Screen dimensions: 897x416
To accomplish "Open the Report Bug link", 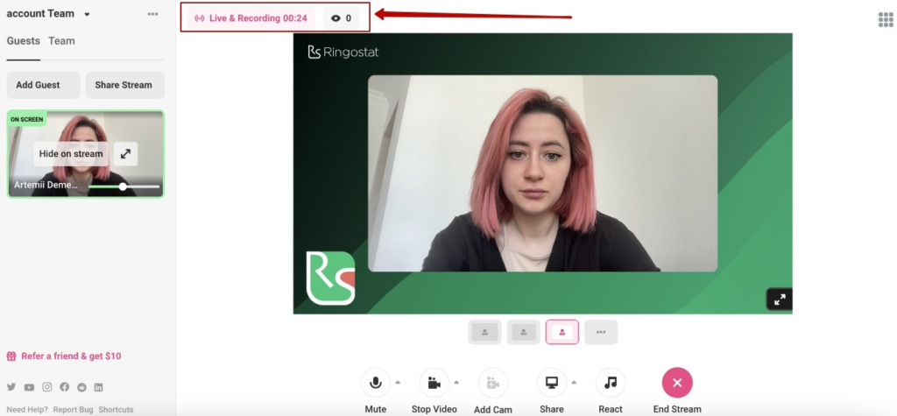I will (x=74, y=410).
